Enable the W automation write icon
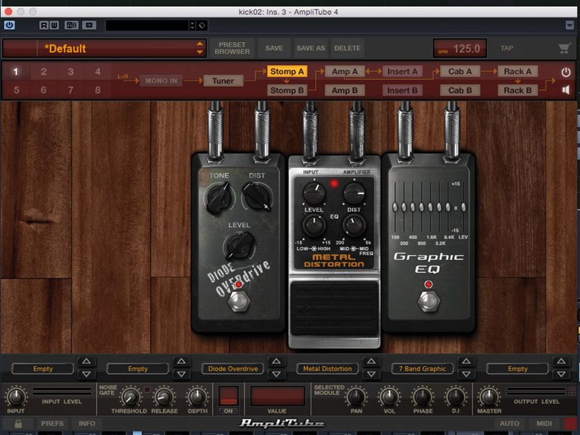 point(55,25)
